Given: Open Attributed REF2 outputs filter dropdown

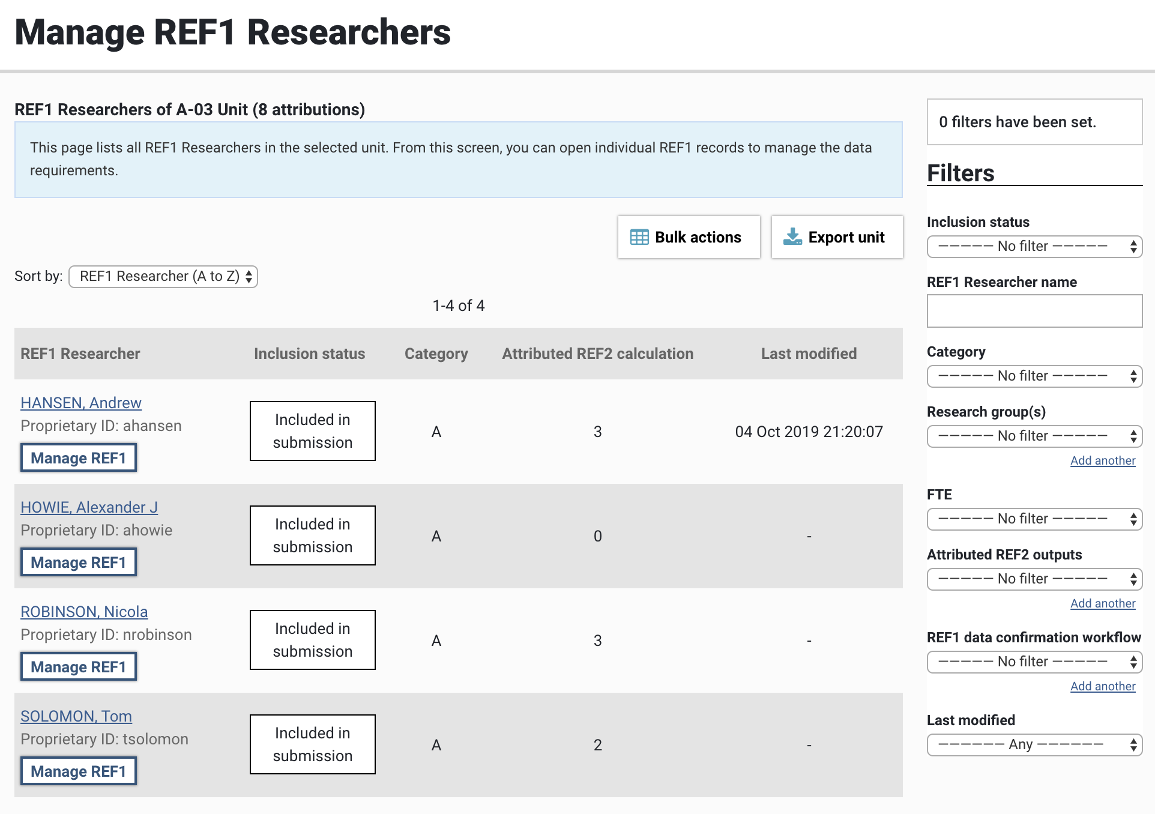Looking at the screenshot, I should [1034, 579].
